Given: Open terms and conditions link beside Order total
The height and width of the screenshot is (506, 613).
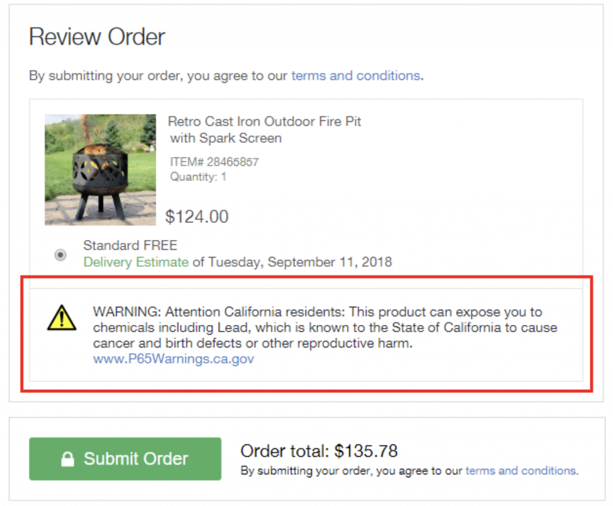Looking at the screenshot, I should 520,471.
